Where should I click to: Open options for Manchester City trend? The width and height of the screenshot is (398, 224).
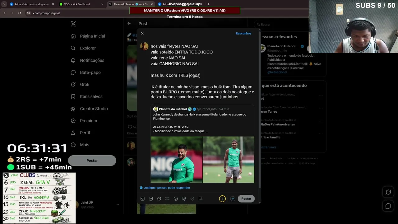coord(321,108)
